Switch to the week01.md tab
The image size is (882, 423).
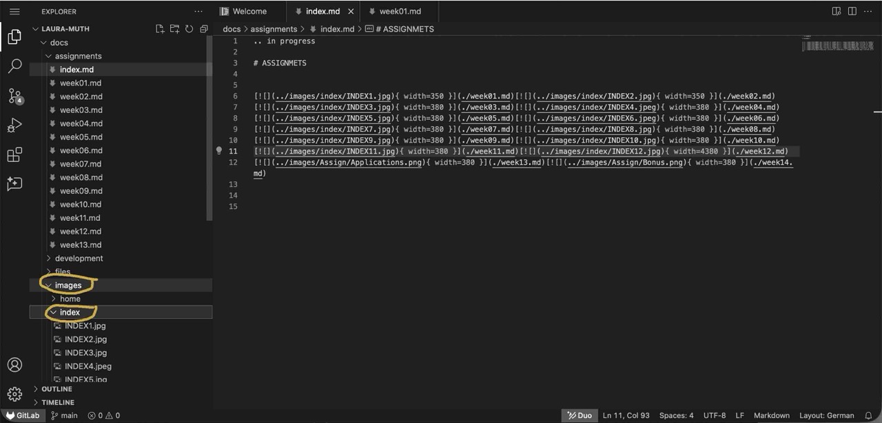(x=400, y=12)
